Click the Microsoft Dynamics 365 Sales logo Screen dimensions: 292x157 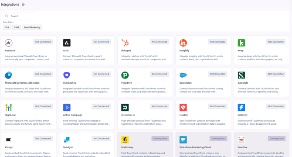[9, 75]
